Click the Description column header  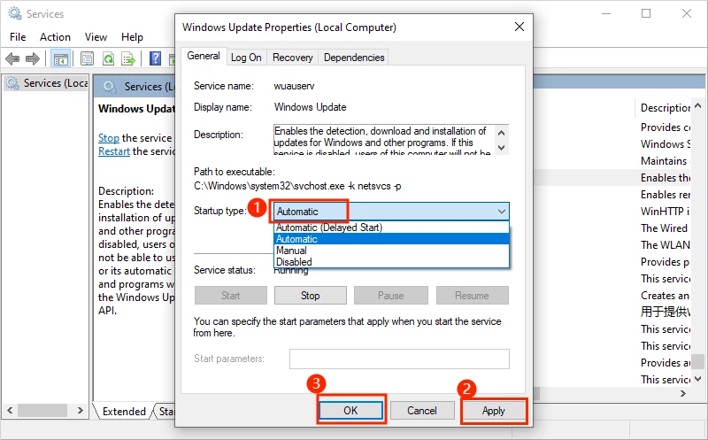pos(665,107)
